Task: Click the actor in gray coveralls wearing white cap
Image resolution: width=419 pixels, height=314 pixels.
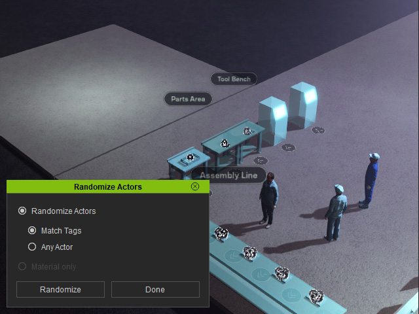Action: [x=335, y=213]
